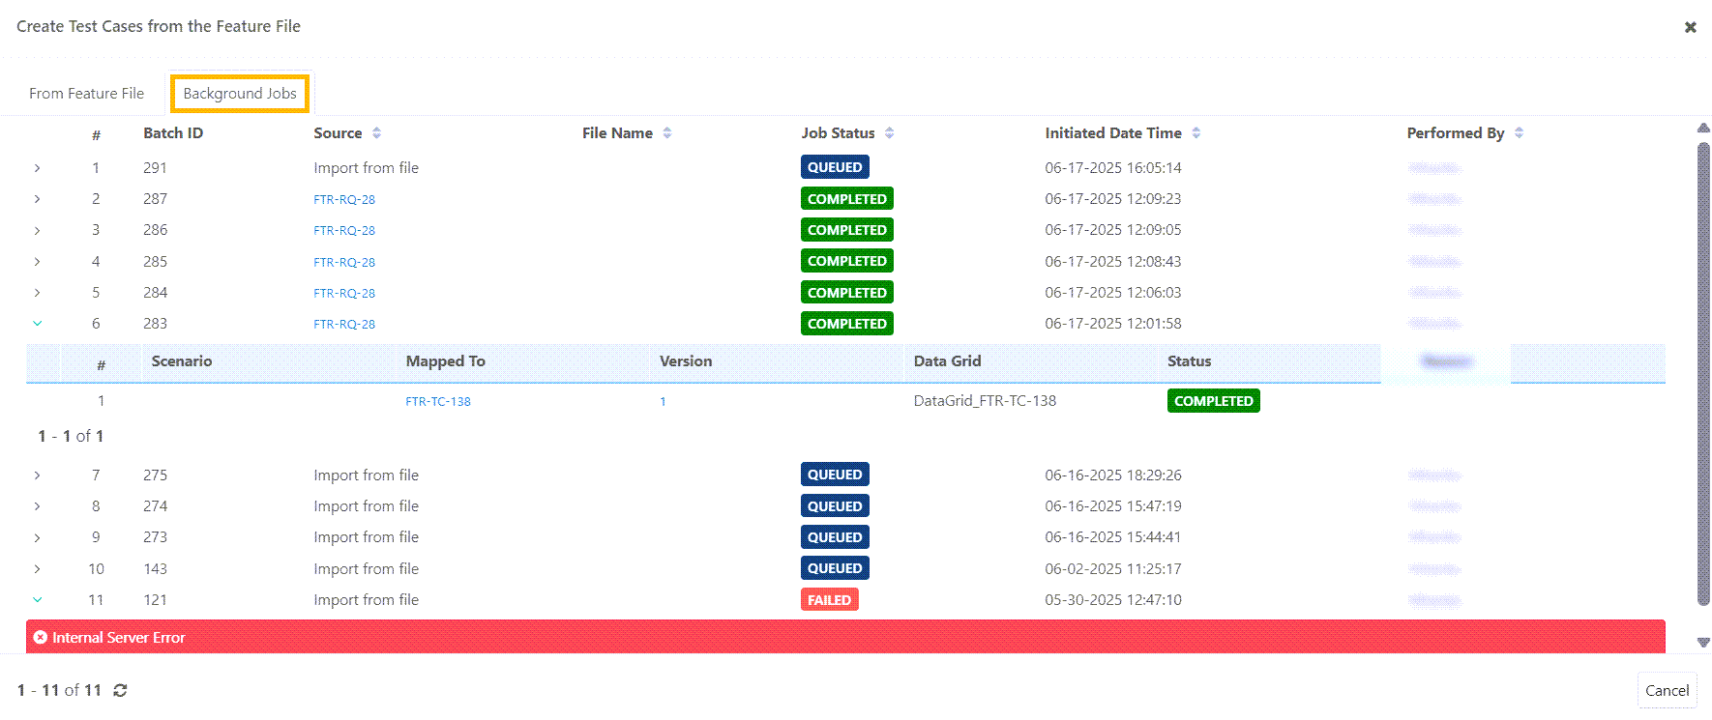Sort by Source column
This screenshot has width=1712, height=720.
pyautogui.click(x=376, y=133)
